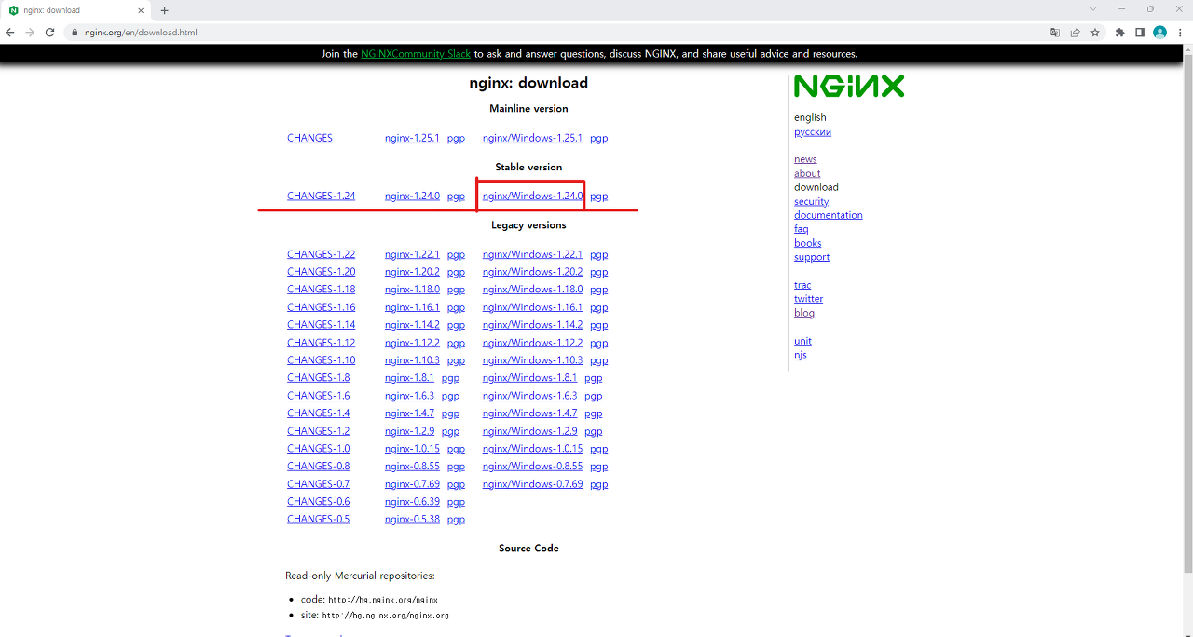Toggle the browser side panel icon
Viewport: 1193px width, 637px height.
click(1138, 31)
